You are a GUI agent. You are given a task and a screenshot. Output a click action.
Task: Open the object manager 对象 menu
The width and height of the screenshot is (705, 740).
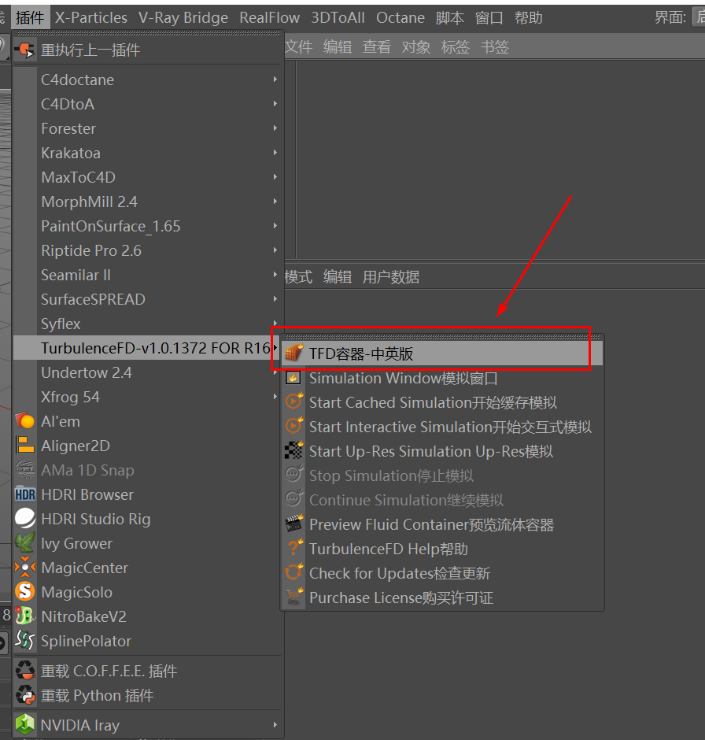tap(416, 46)
